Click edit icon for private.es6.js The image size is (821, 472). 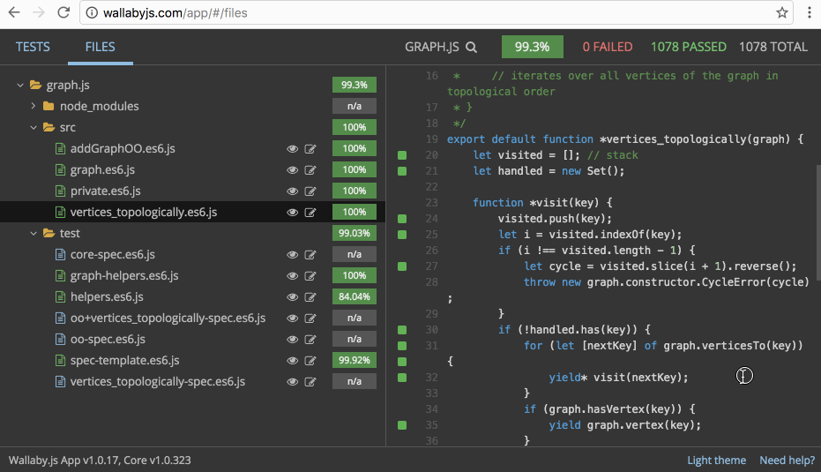tap(310, 191)
